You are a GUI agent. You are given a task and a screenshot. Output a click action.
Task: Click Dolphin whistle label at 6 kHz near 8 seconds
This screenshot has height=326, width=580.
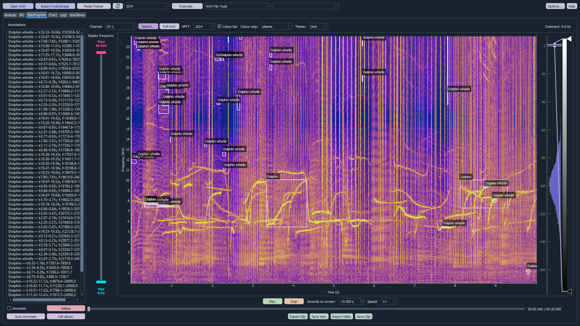pos(454,223)
